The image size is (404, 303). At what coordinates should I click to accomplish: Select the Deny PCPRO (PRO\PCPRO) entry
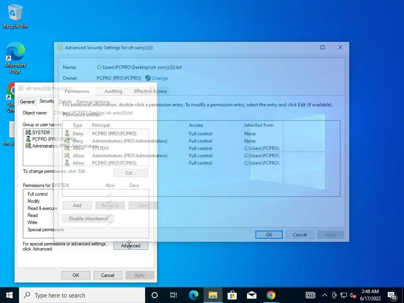coord(201,133)
